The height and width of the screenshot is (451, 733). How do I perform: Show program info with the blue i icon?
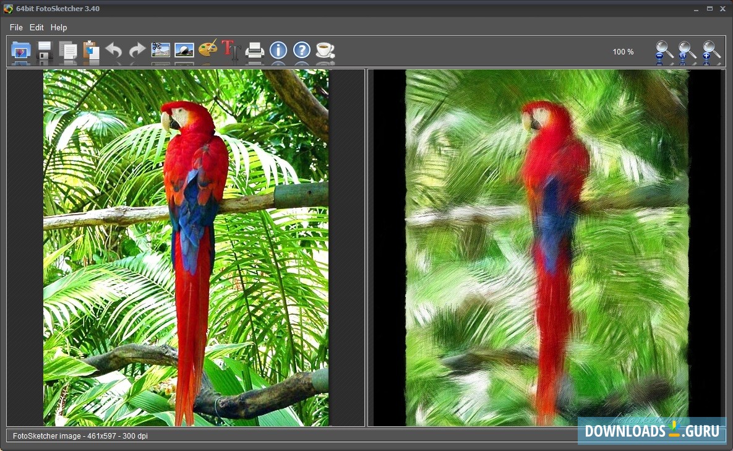278,50
